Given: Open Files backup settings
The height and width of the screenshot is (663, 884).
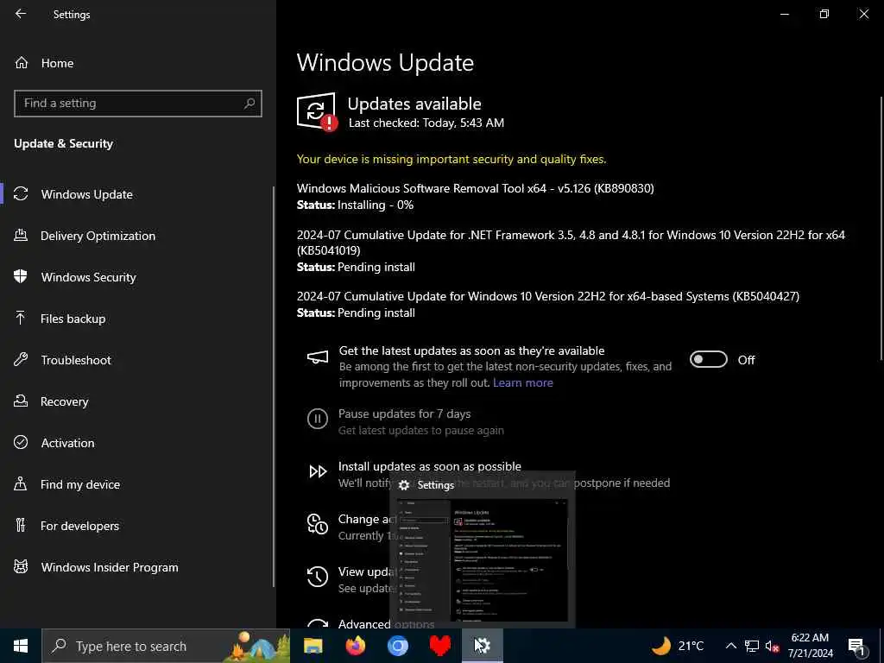Looking at the screenshot, I should click(73, 319).
